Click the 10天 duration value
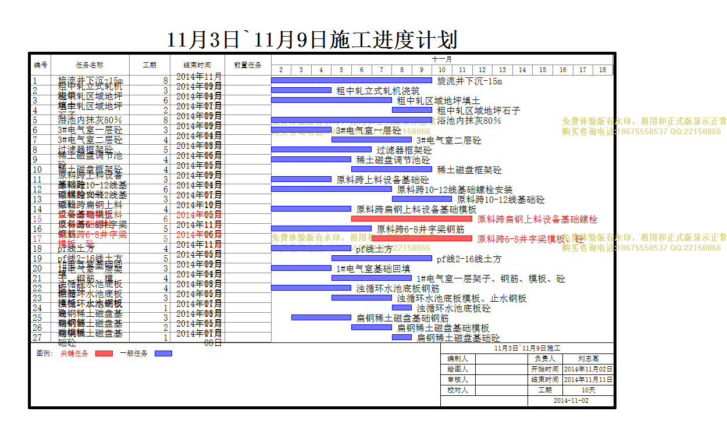 588,390
